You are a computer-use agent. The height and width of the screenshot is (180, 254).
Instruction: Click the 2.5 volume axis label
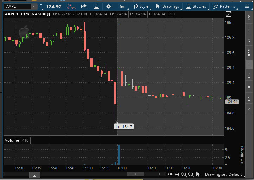coord(227,158)
